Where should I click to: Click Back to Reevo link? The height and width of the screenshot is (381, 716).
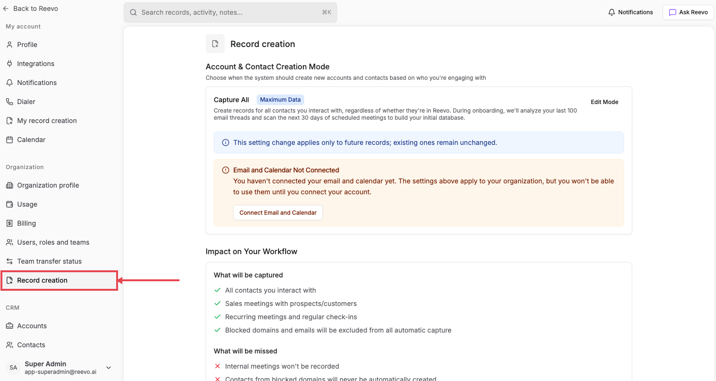tap(30, 9)
